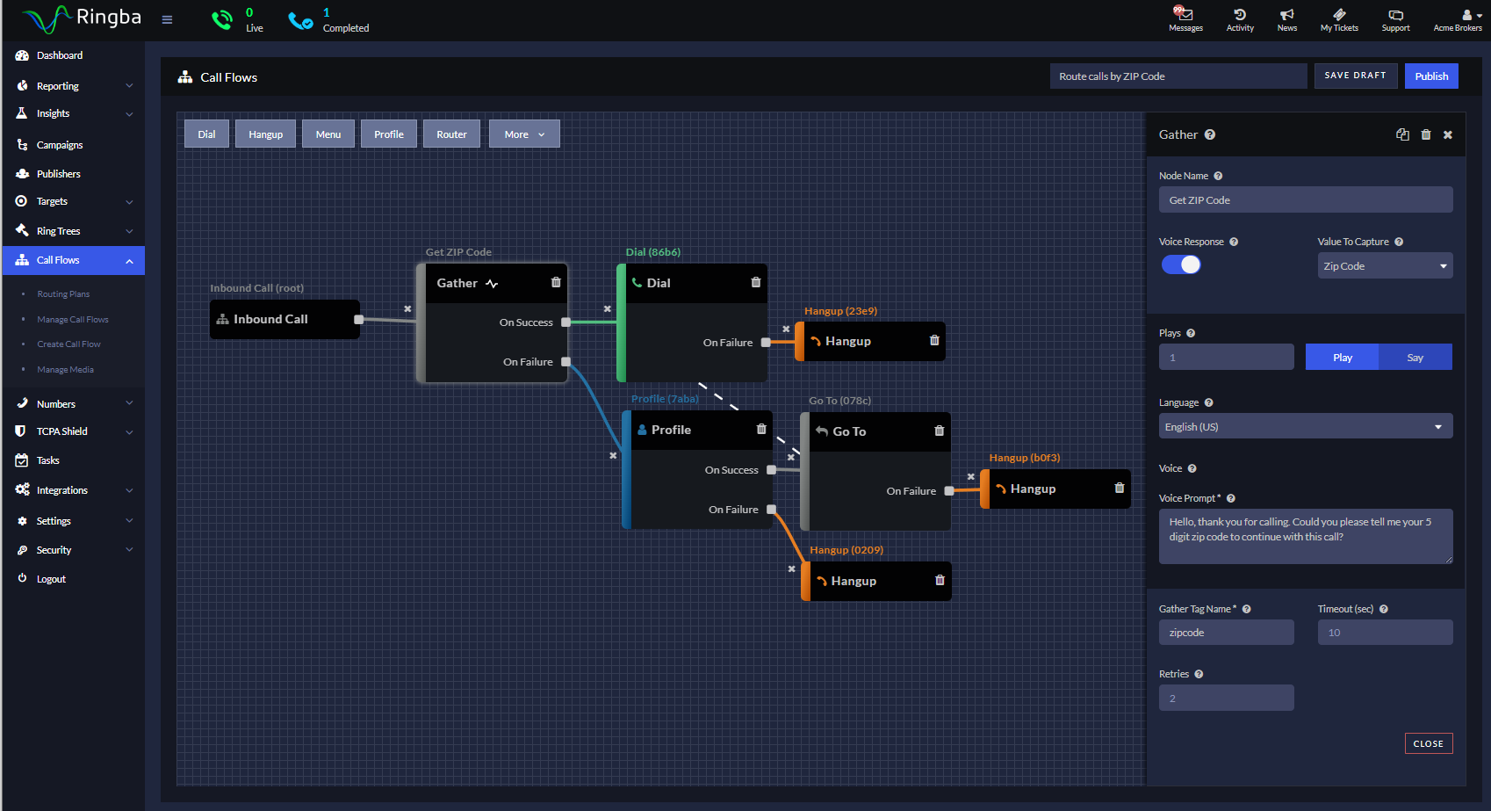This screenshot has width=1491, height=811.
Task: Click the Save Draft button
Action: pyautogui.click(x=1355, y=76)
